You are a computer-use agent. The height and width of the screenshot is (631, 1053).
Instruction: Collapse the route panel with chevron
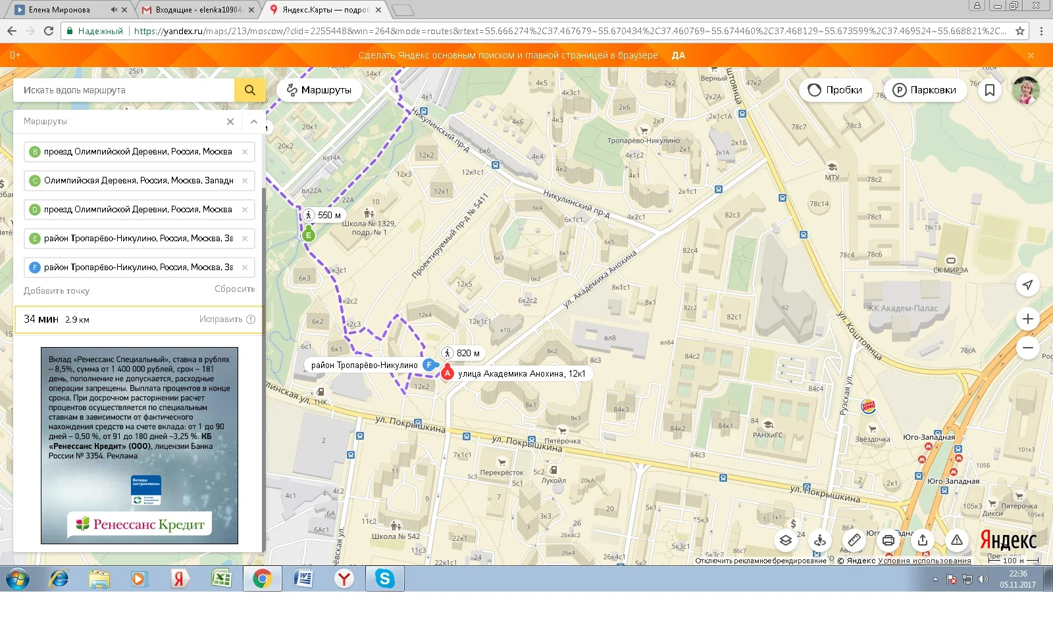[x=254, y=122]
